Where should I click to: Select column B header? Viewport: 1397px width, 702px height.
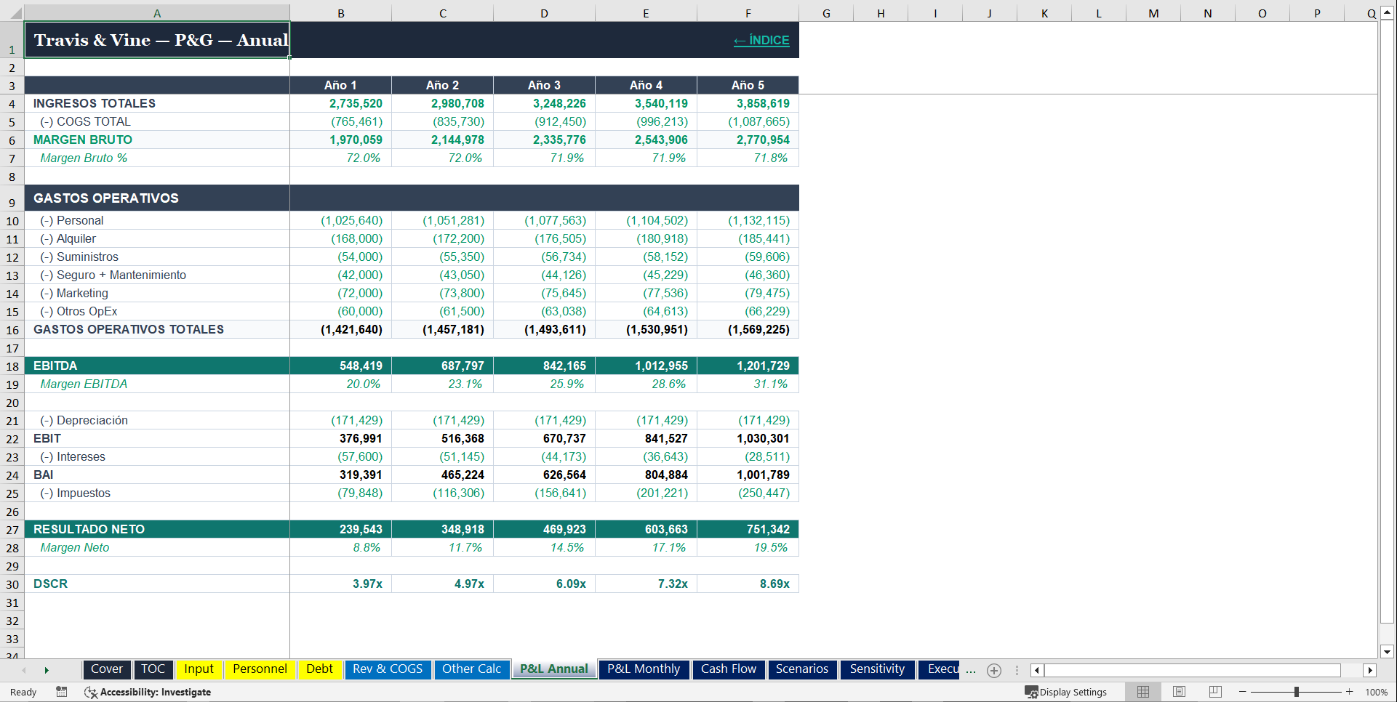(x=341, y=13)
